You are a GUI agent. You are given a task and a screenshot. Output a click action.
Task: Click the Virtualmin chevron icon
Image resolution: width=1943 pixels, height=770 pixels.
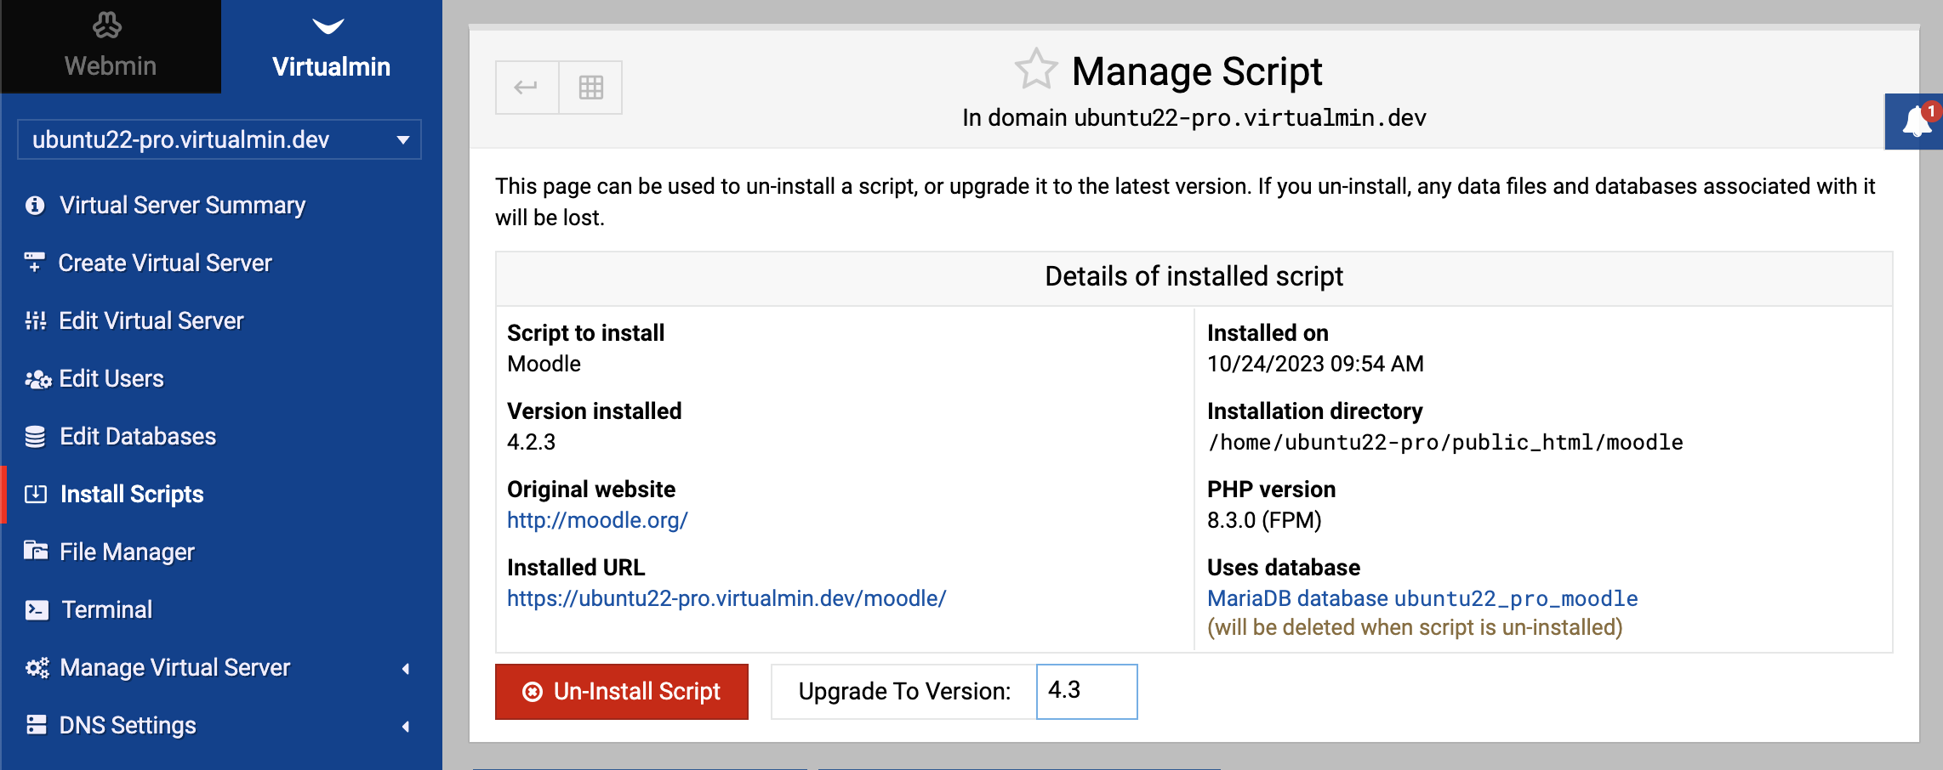(328, 27)
